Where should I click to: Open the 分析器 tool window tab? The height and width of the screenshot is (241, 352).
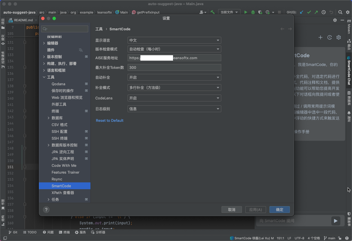(98, 232)
